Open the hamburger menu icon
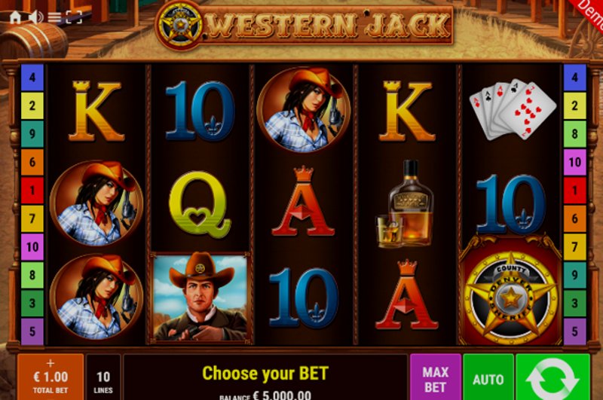603x400 pixels. [54, 17]
